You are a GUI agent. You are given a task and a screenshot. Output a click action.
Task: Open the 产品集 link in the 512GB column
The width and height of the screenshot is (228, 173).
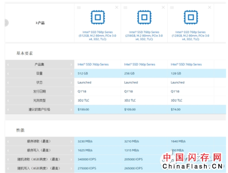pyautogui.click(x=93, y=64)
